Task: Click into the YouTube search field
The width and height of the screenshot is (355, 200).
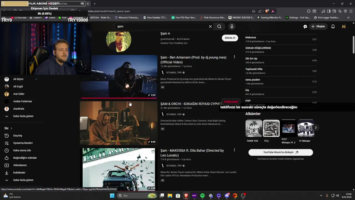Action: click(161, 26)
